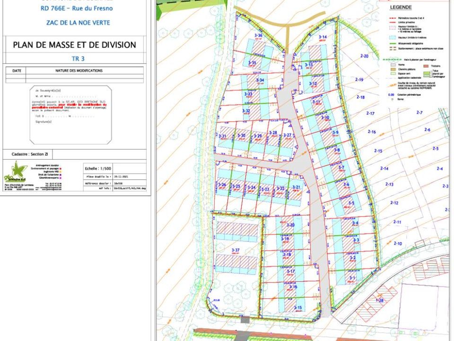This screenshot has width=454, height=341.
Task: Click lot label 3-13 on the plan
Action: pos(309,65)
